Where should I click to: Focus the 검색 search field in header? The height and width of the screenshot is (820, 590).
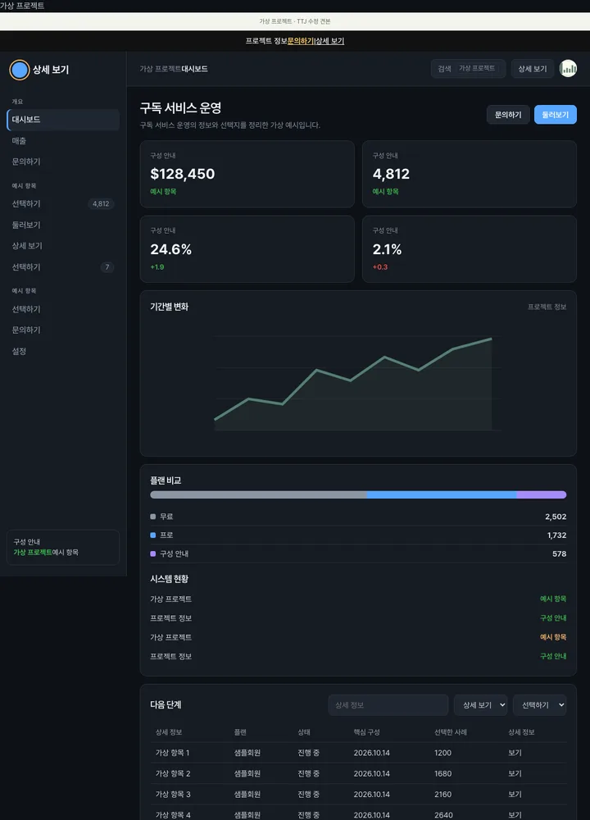pyautogui.click(x=468, y=69)
